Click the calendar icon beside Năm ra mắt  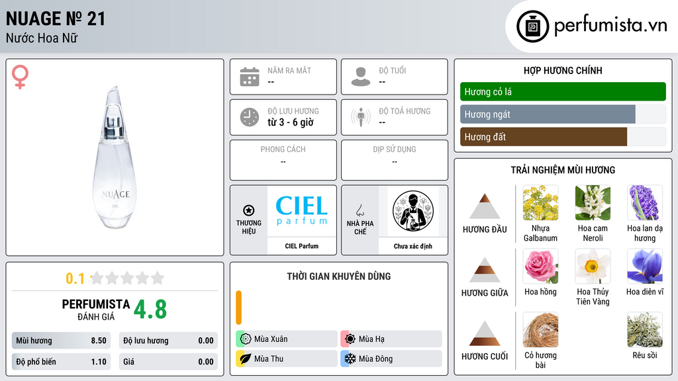[x=250, y=77]
